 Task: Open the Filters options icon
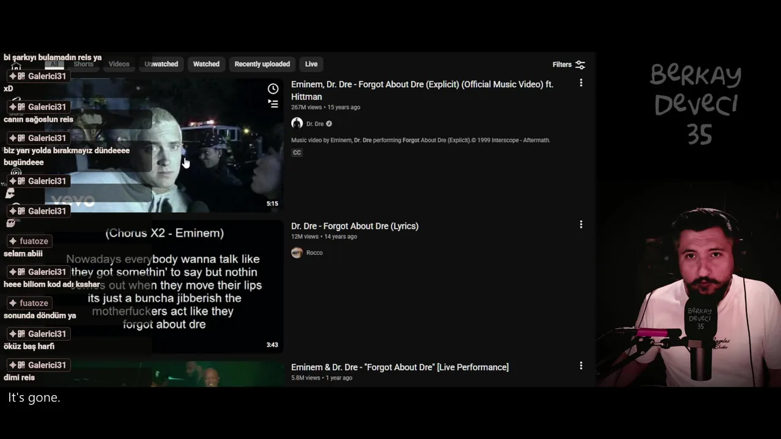pyautogui.click(x=580, y=65)
